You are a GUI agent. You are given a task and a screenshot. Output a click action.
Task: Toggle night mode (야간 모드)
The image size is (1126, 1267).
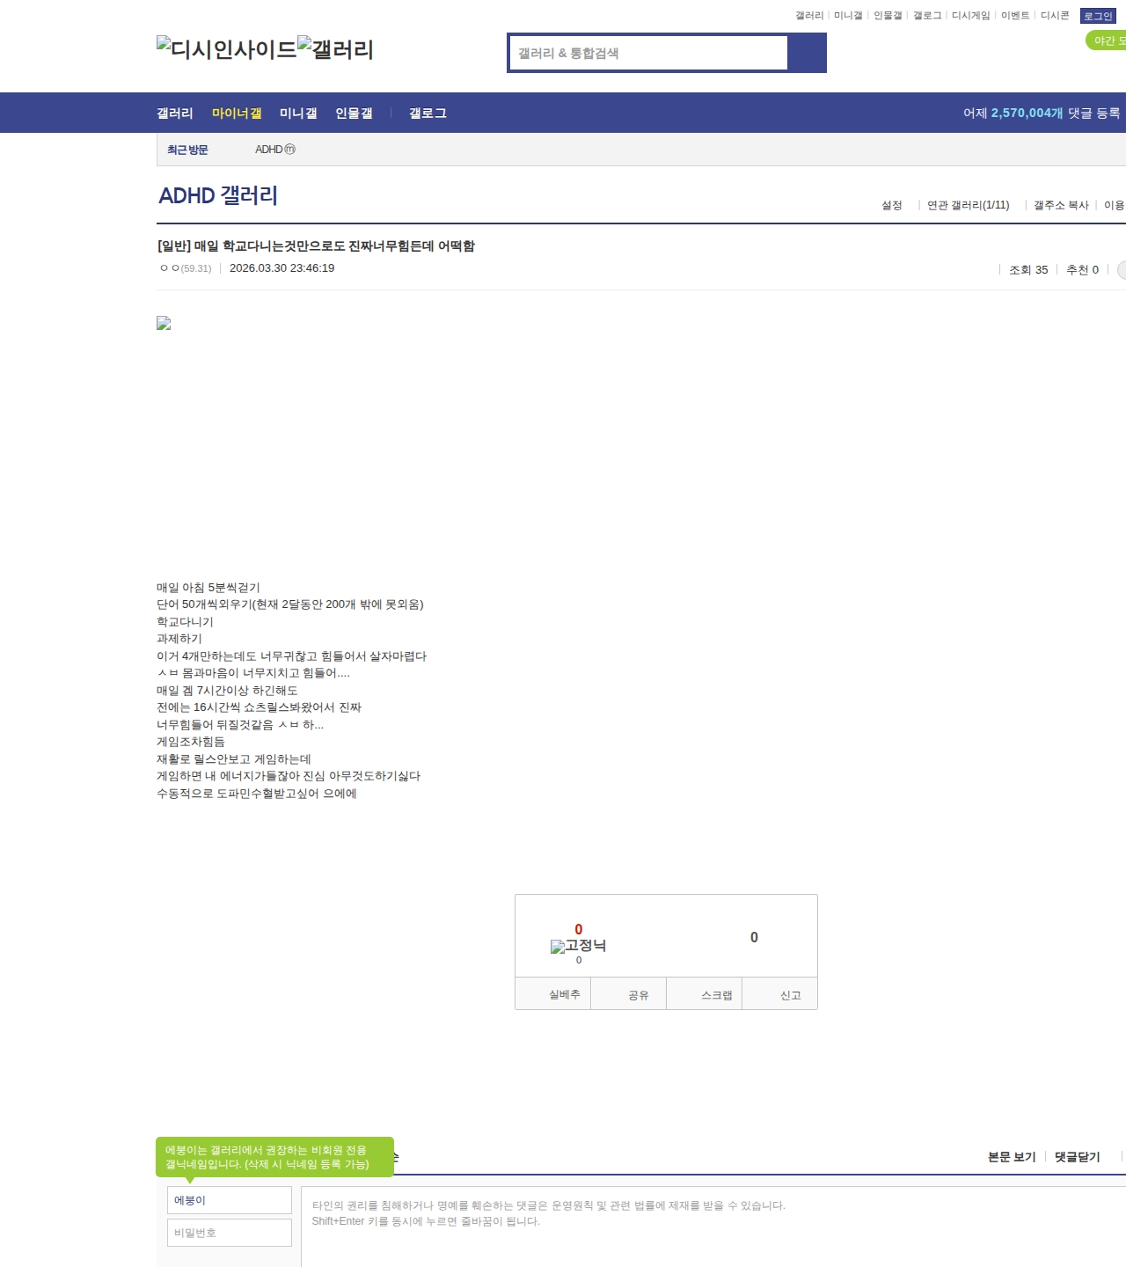coord(1106,40)
